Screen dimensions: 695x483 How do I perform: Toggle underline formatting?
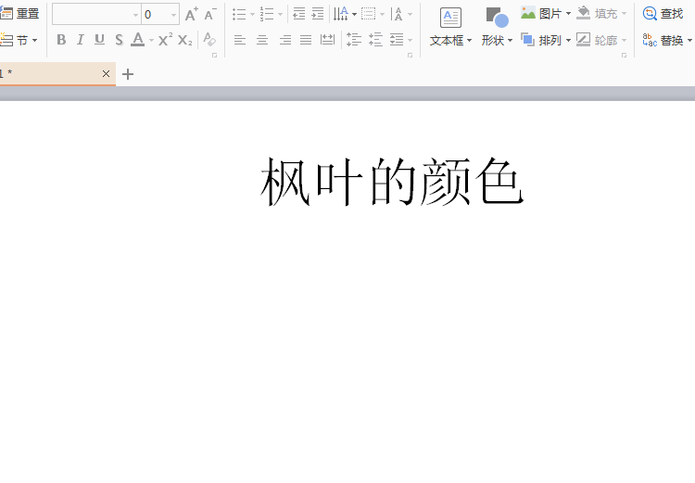99,40
